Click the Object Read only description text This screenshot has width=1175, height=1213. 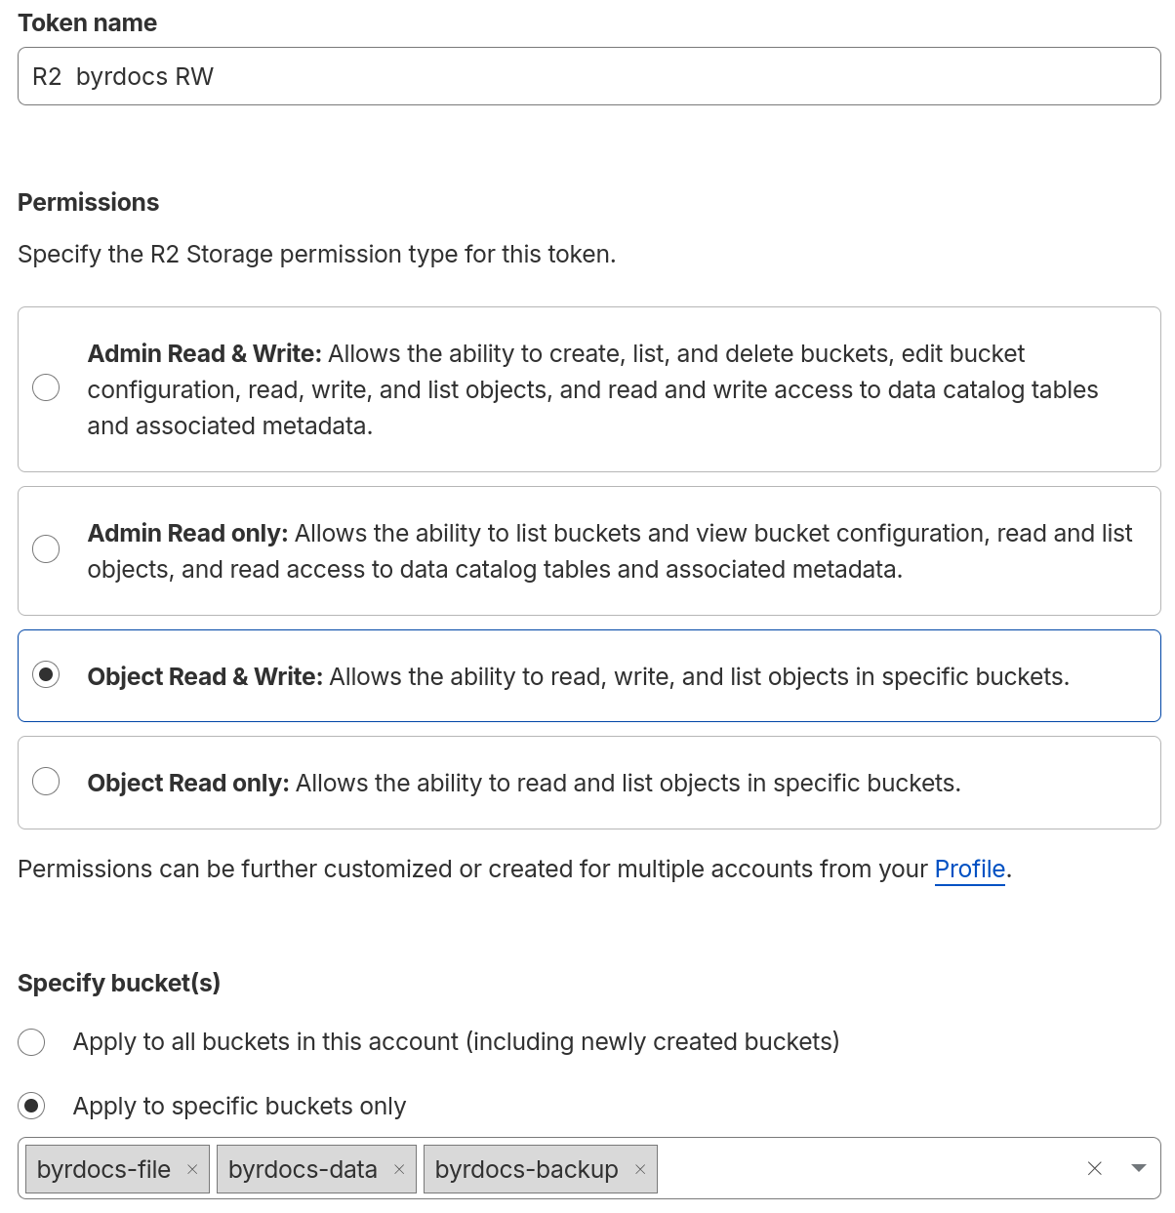(628, 784)
